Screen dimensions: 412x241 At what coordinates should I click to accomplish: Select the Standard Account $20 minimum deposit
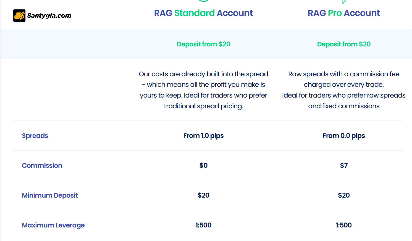coord(203,195)
